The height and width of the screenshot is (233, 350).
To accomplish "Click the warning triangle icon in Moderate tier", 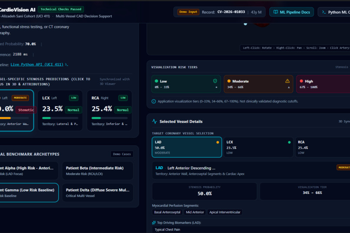I will pyautogui.click(x=287, y=81).
